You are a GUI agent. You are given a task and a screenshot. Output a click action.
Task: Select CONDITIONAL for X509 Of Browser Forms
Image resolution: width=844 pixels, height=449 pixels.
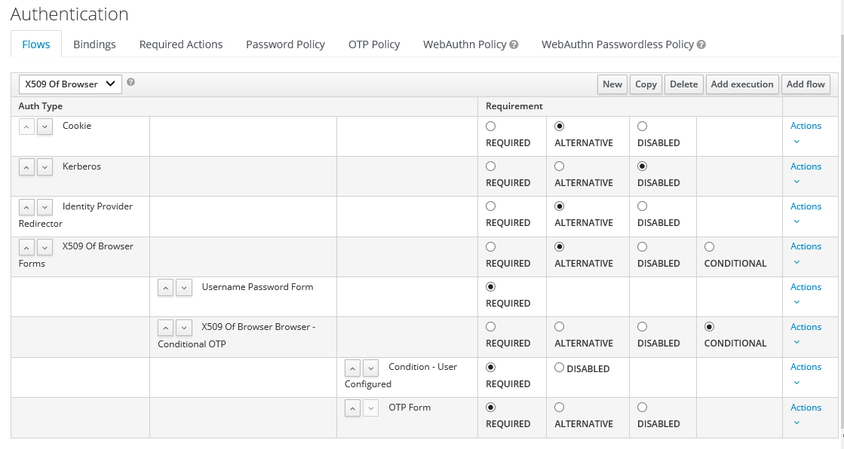pos(709,247)
